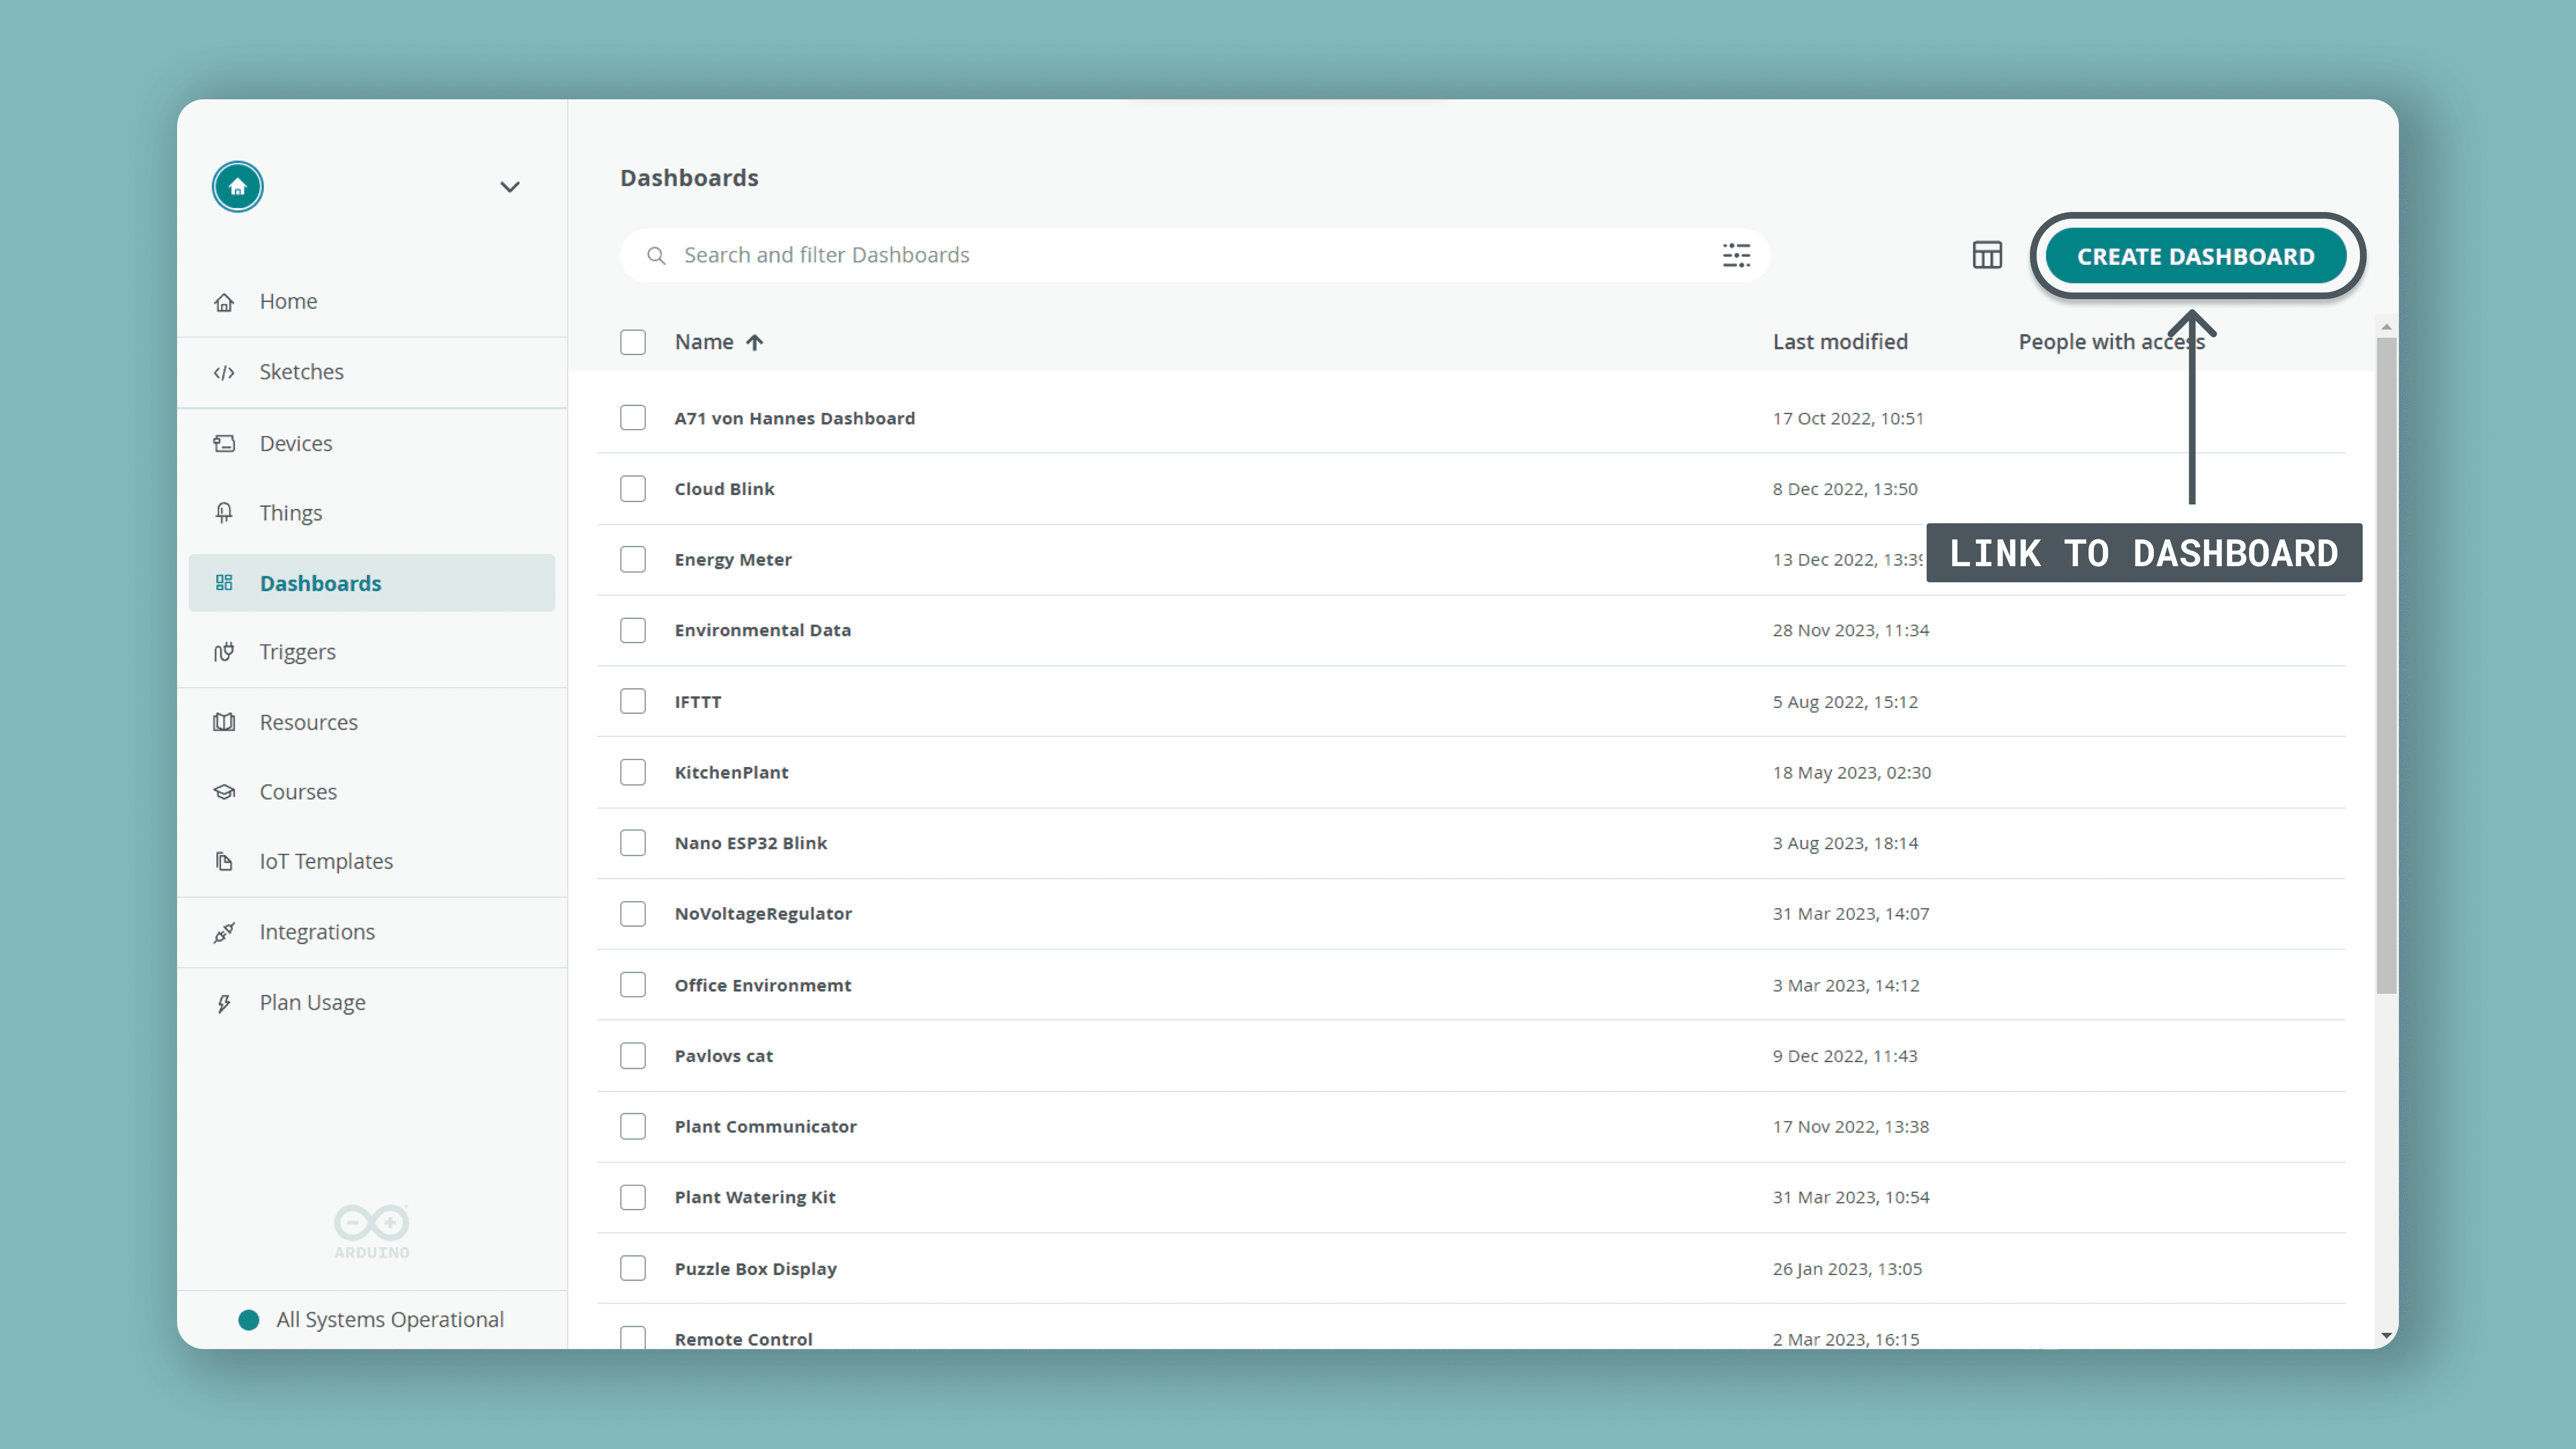
Task: Open the filter options icon in search bar
Action: coord(1736,255)
